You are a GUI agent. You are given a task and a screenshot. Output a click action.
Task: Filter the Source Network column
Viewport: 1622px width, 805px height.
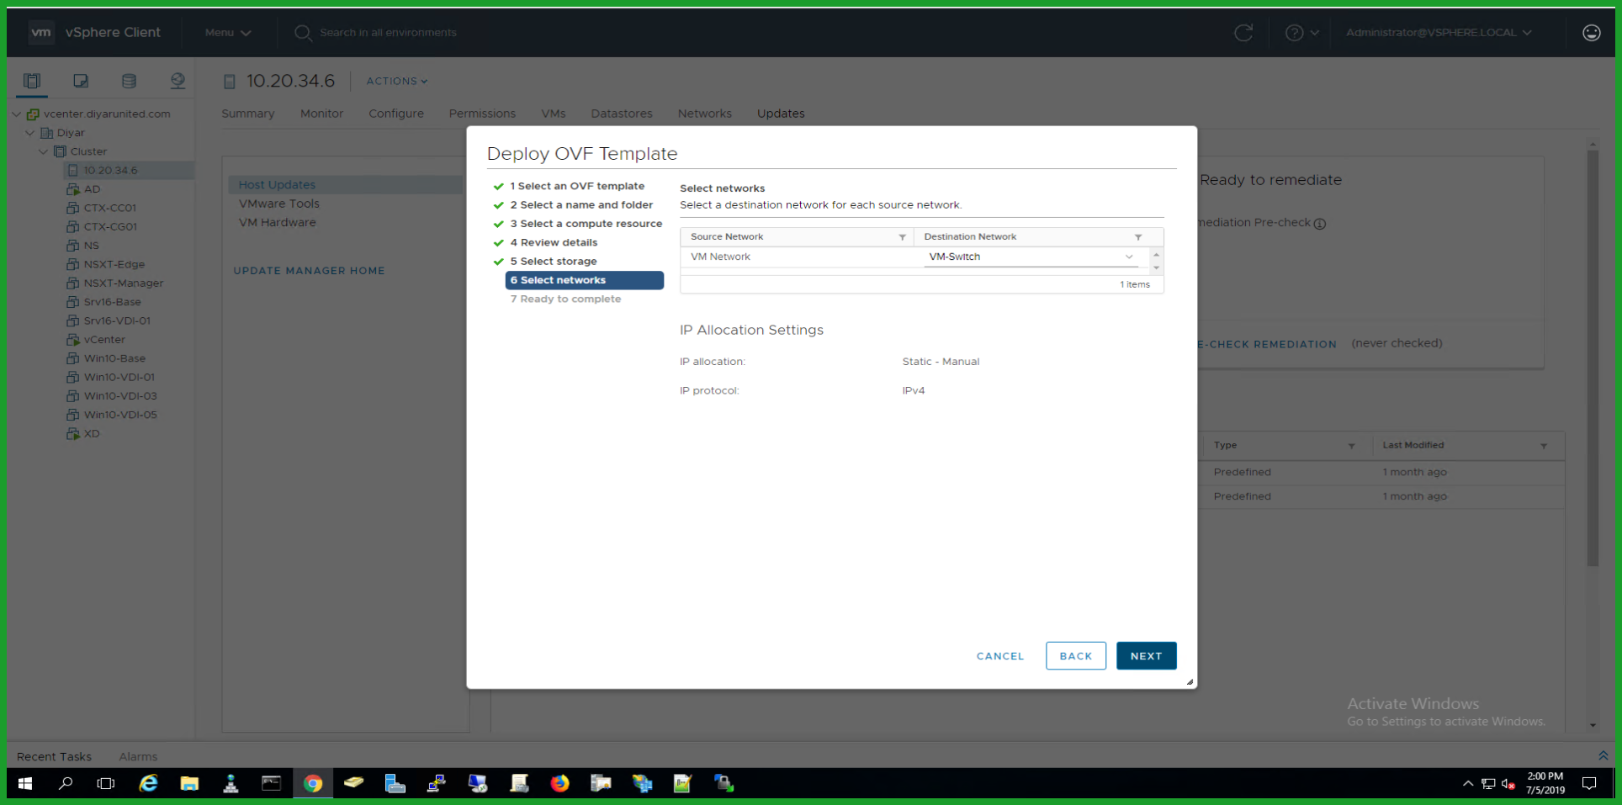coord(902,237)
